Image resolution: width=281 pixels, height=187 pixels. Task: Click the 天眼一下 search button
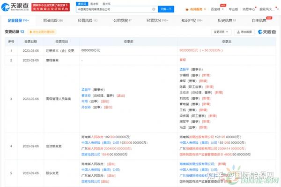(166, 9)
